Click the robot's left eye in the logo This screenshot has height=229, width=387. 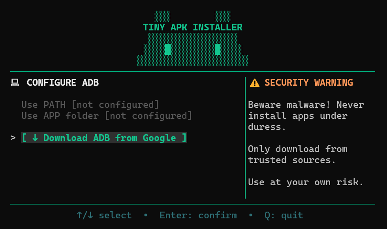click(168, 49)
